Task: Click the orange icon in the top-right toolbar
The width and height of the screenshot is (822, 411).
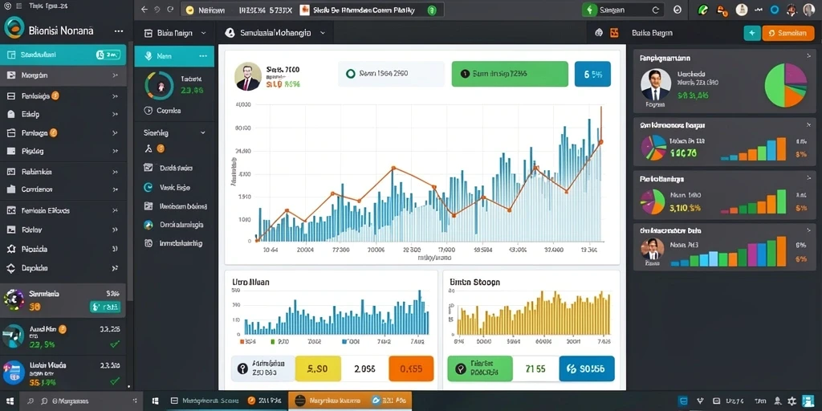Action: click(722, 10)
